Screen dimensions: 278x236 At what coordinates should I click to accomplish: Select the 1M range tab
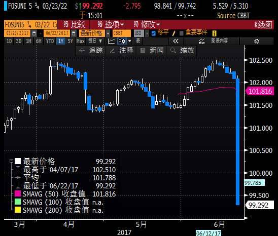(28, 41)
